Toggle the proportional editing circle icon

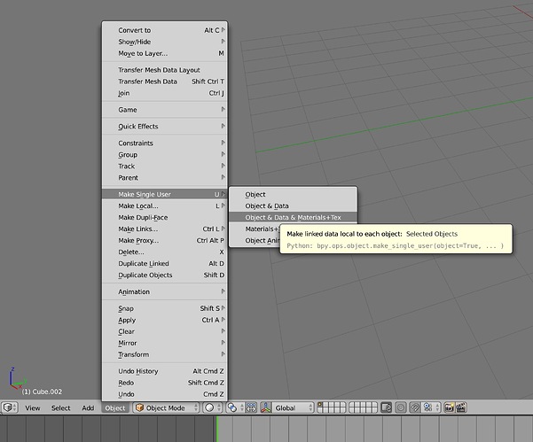[401, 407]
